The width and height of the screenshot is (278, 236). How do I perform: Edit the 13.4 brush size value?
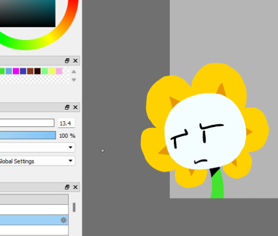pyautogui.click(x=66, y=123)
